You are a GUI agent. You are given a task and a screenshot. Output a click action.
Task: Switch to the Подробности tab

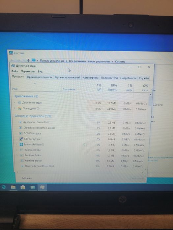(x=128, y=78)
